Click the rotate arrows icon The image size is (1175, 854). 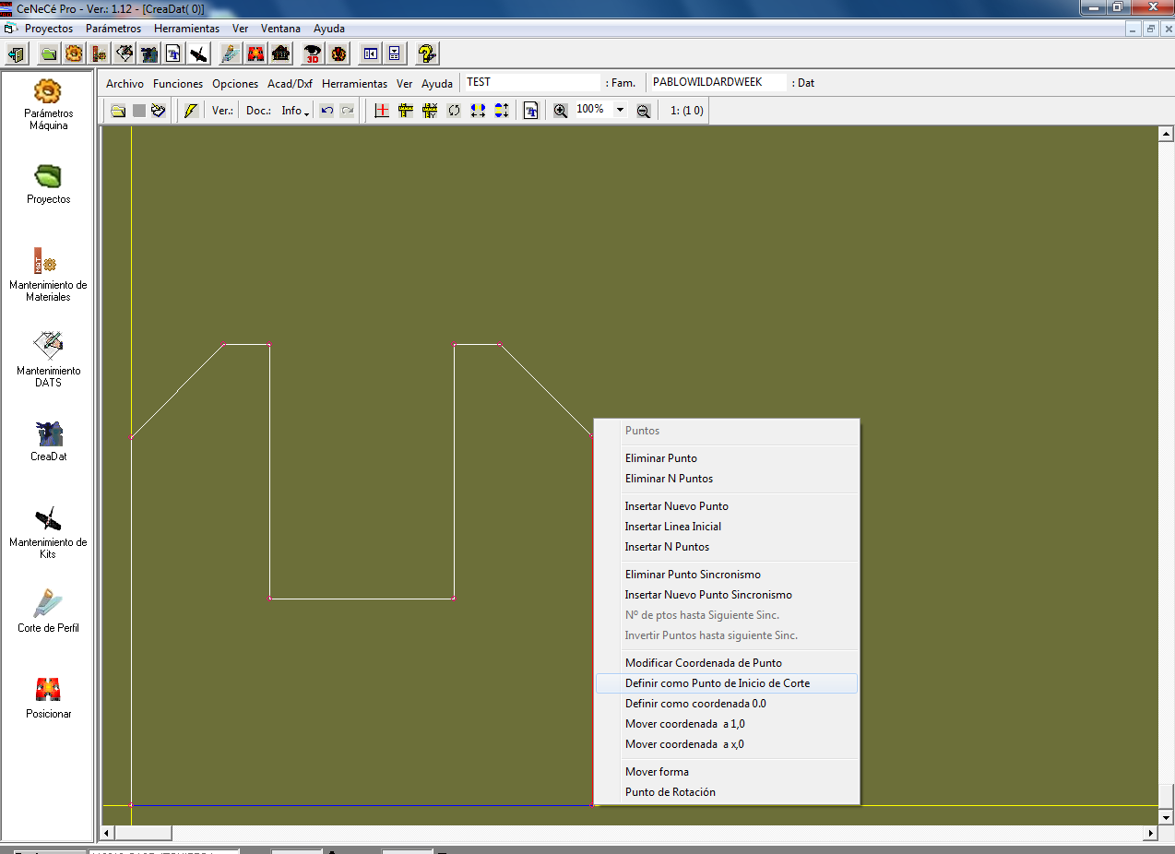(x=454, y=111)
